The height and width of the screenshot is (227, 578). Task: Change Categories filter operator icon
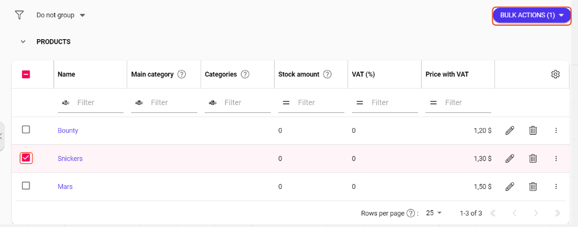(212, 103)
